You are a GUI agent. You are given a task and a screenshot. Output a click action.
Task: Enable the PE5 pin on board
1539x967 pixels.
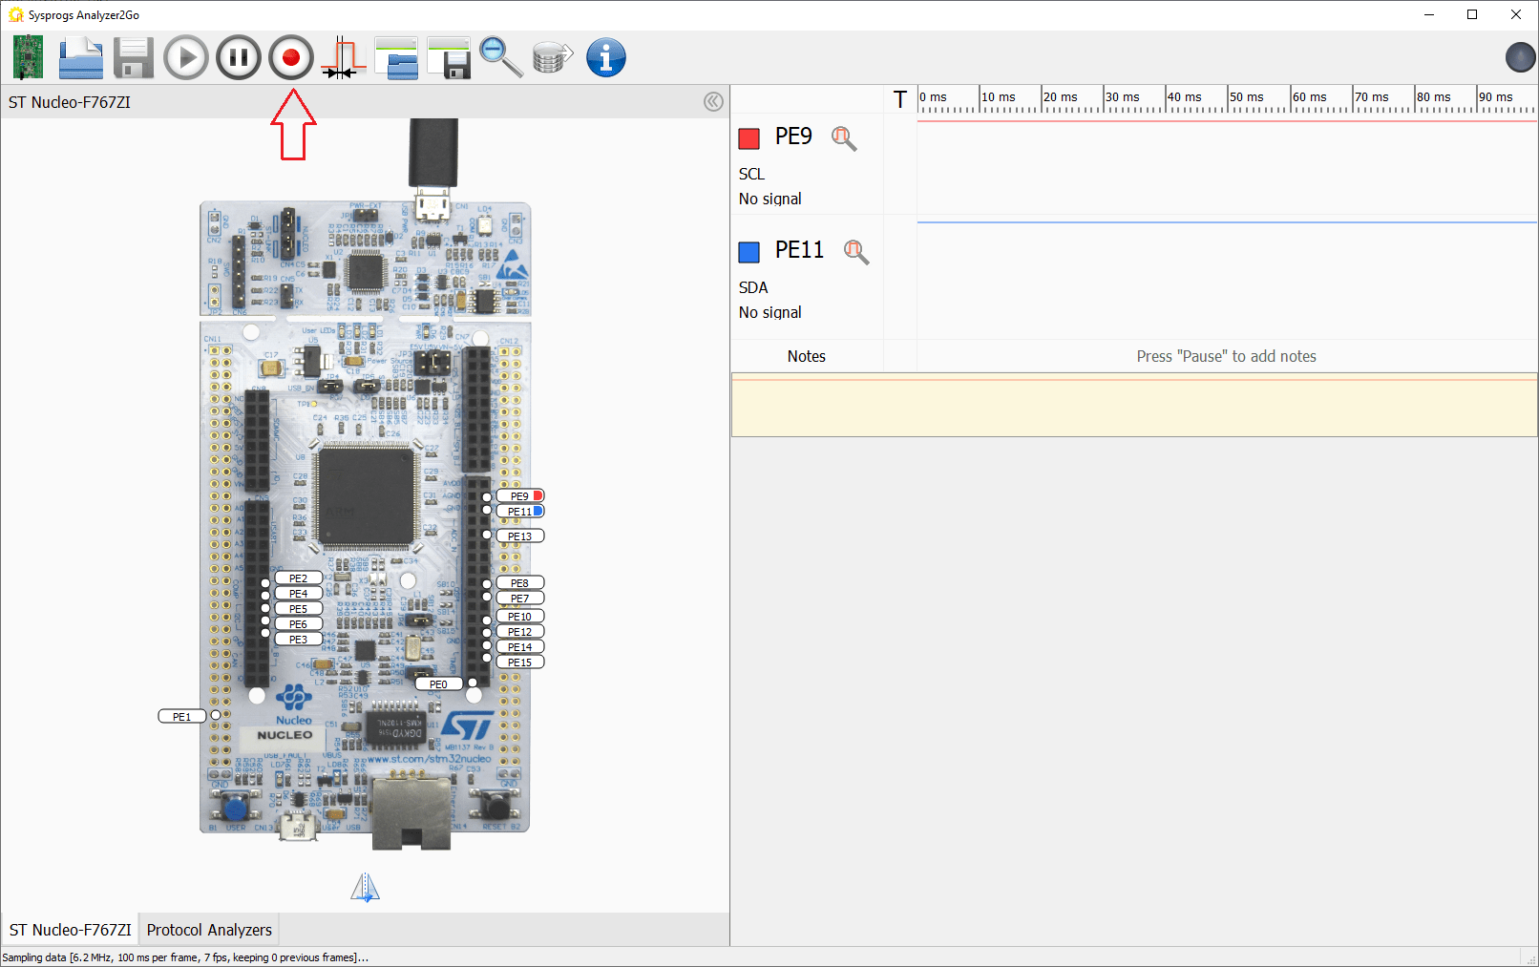tap(298, 608)
